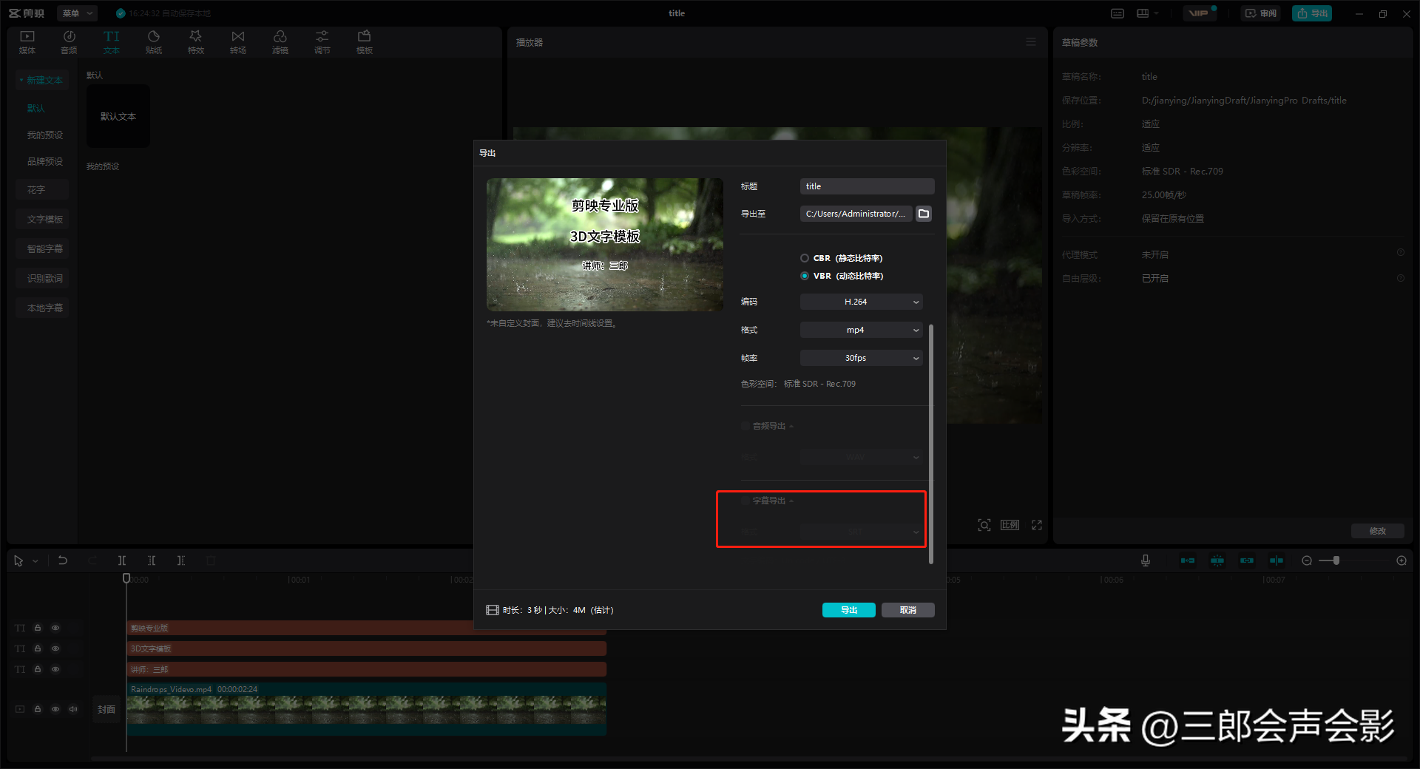Switch to the 贴纸 stickers tab
Screen dimensions: 1420x769
154,42
